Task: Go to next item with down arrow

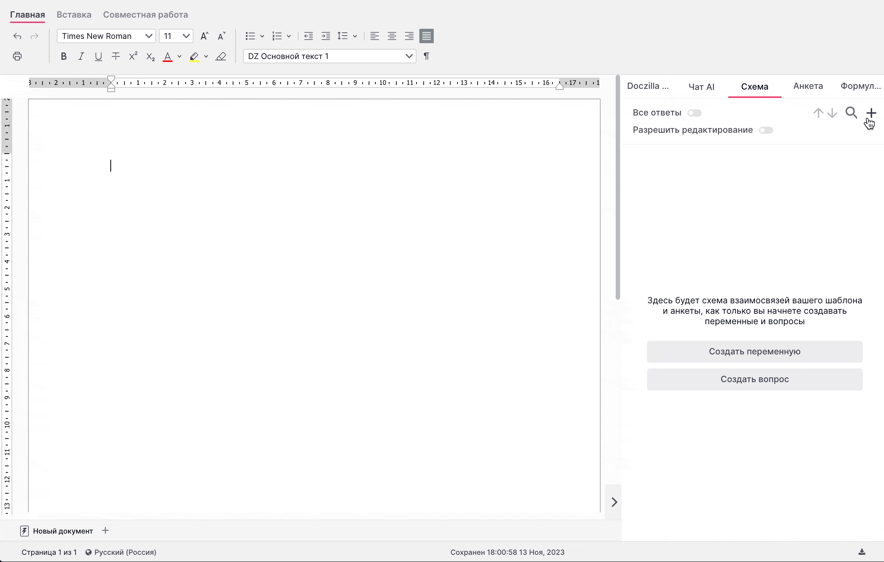Action: tap(832, 113)
